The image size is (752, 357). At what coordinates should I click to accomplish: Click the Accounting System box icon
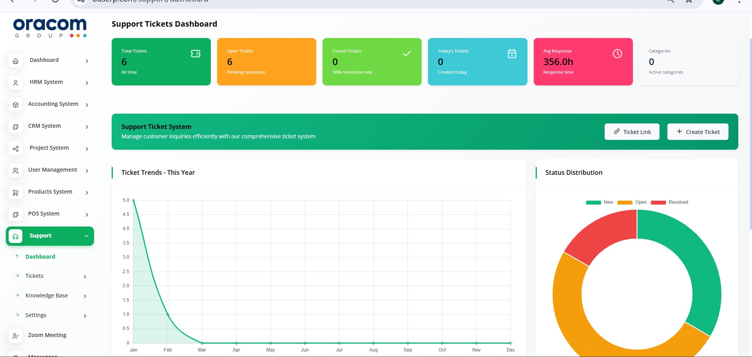(x=16, y=105)
